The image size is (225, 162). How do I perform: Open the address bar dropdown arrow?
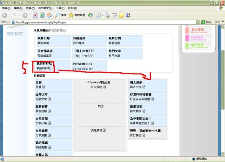click(x=198, y=22)
